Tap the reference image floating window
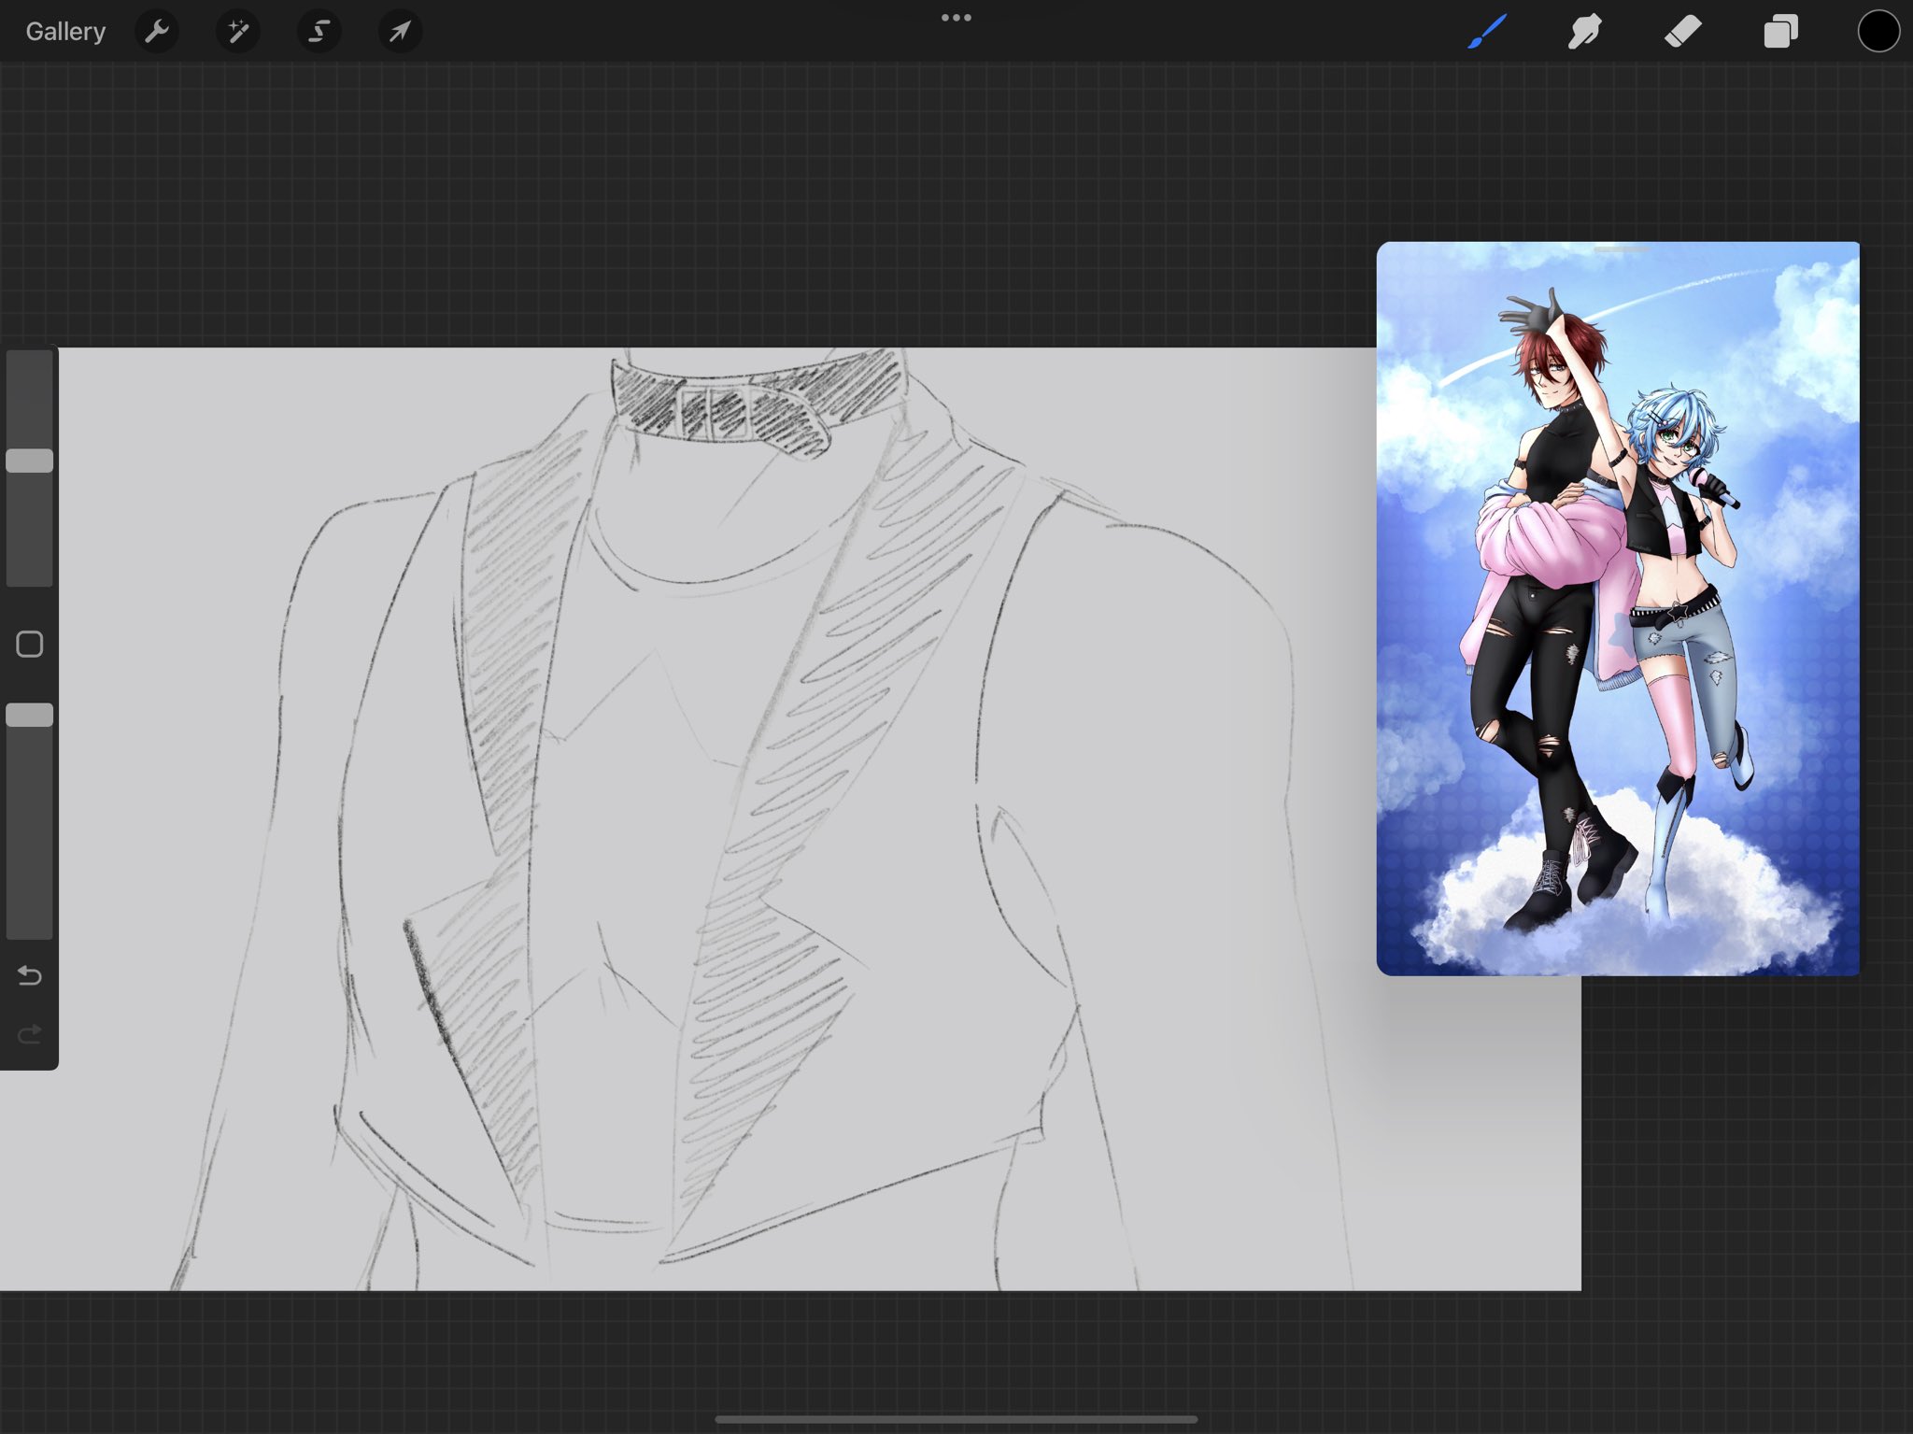This screenshot has width=1913, height=1434. point(1618,607)
